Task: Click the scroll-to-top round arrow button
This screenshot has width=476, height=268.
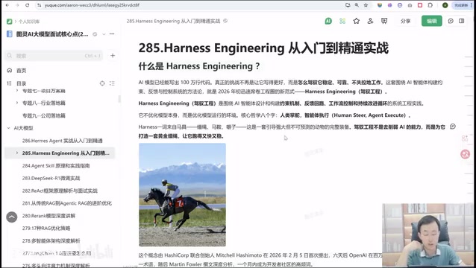Action: click(x=12, y=217)
